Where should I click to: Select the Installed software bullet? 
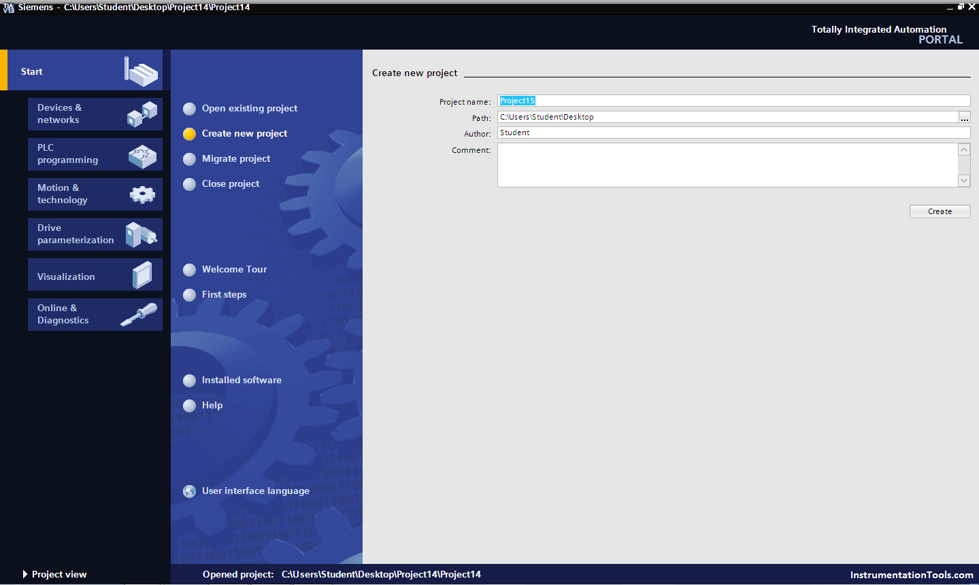click(190, 380)
